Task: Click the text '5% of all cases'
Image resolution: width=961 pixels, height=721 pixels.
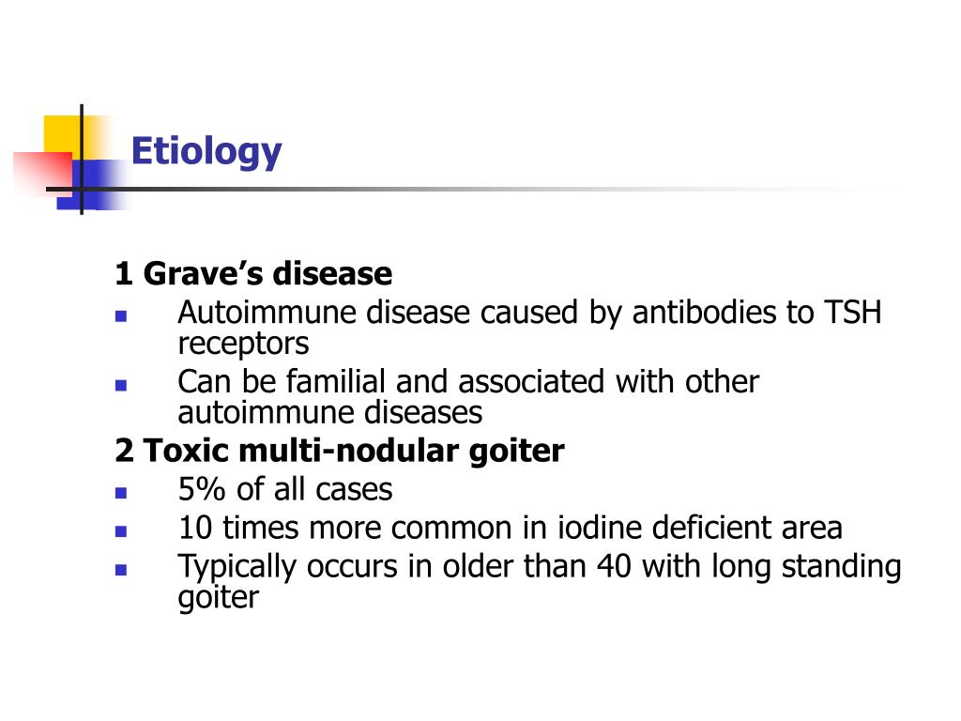Action: click(x=285, y=490)
